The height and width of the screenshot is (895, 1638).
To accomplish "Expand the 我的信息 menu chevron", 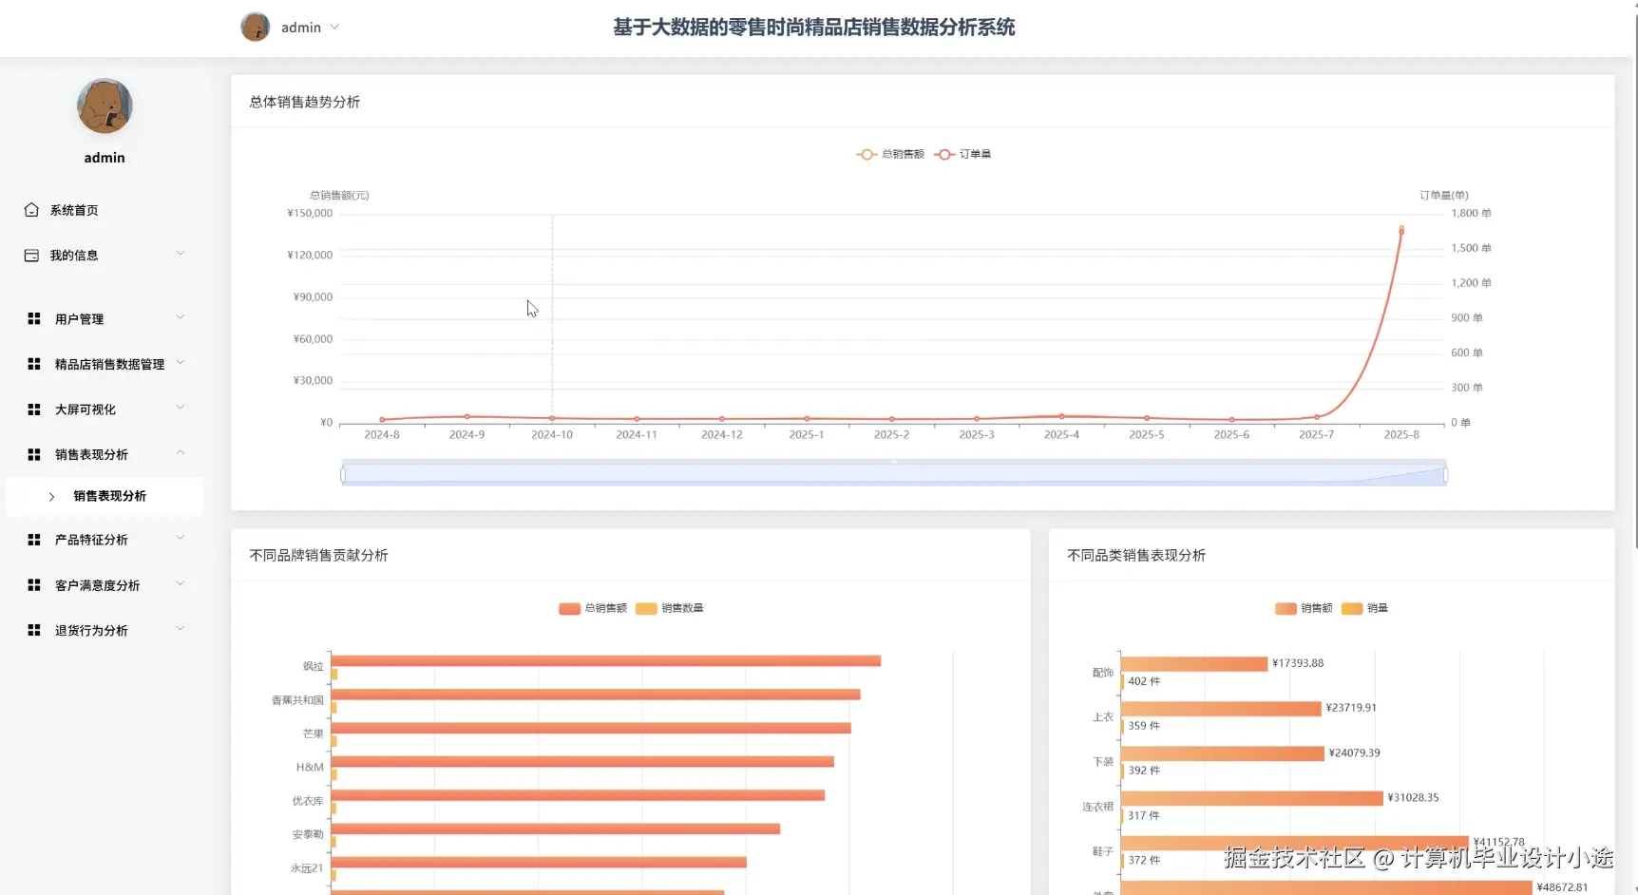I will tap(181, 254).
